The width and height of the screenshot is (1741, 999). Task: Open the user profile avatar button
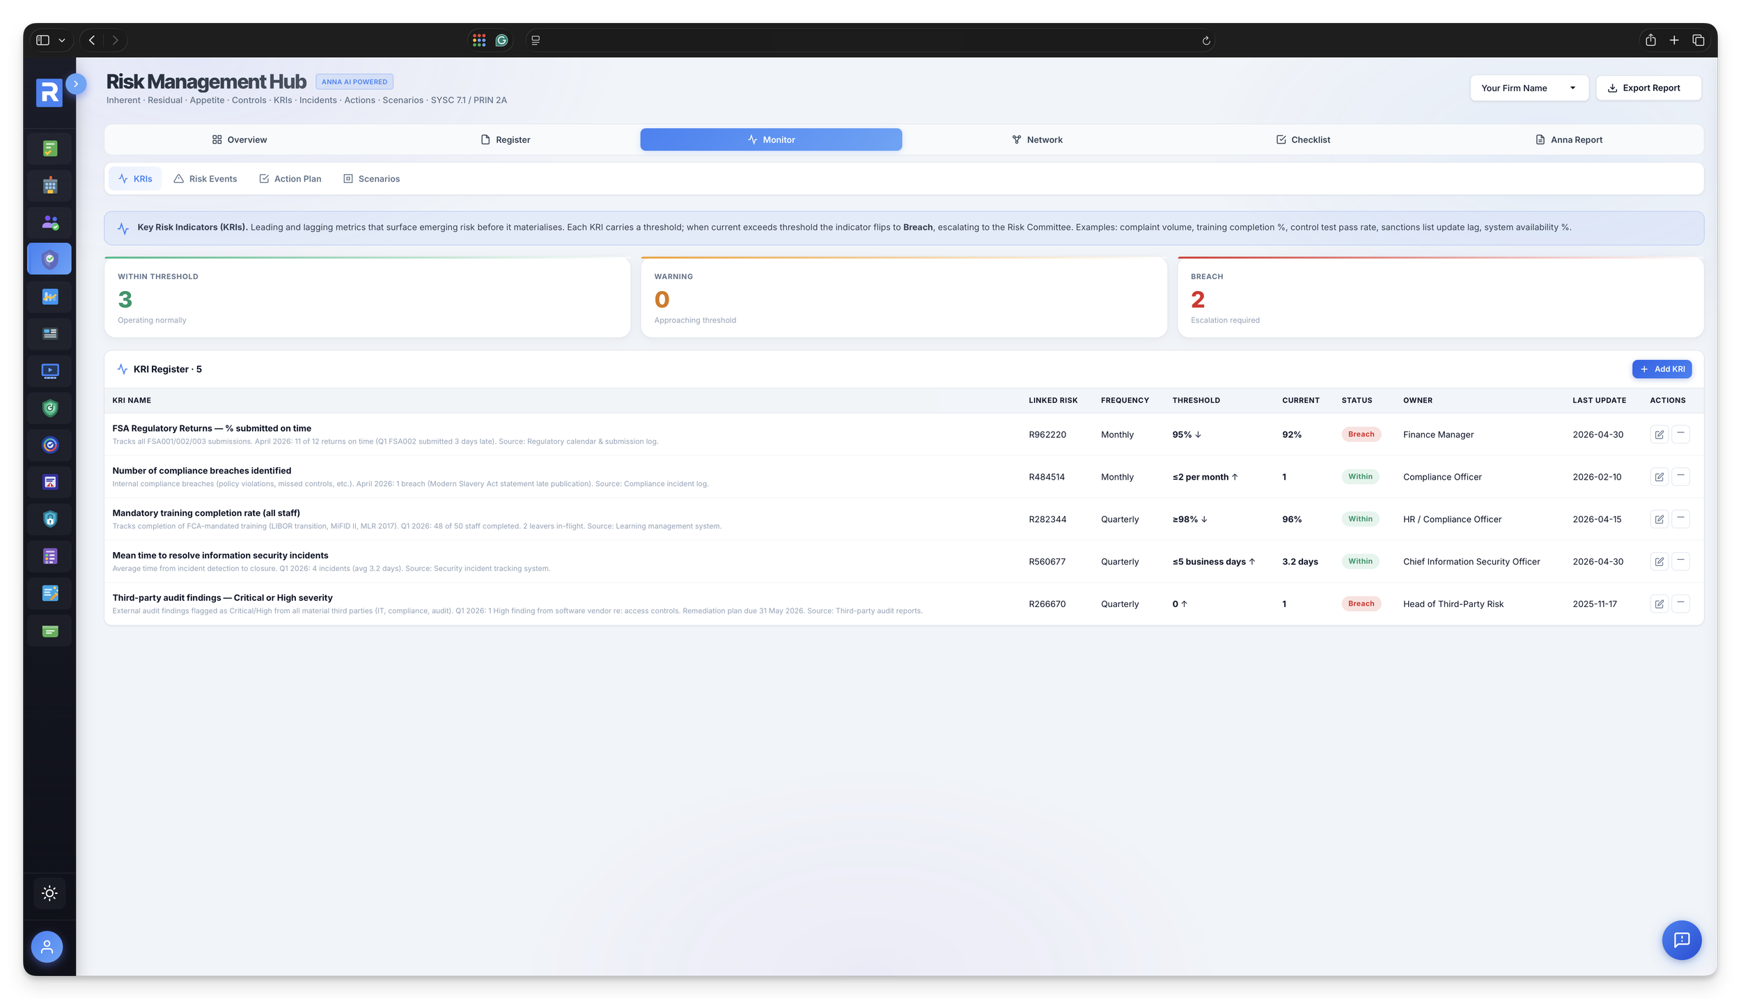click(47, 947)
